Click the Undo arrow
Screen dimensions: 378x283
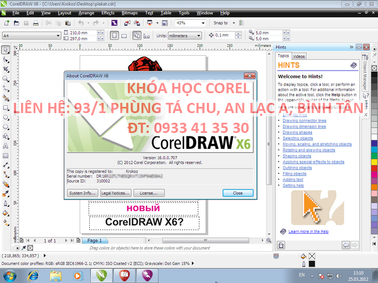(x=81, y=23)
